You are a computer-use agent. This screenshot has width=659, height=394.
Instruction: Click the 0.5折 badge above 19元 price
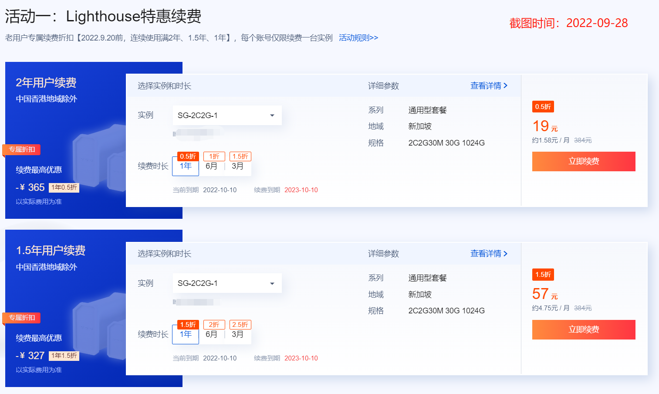pos(543,107)
